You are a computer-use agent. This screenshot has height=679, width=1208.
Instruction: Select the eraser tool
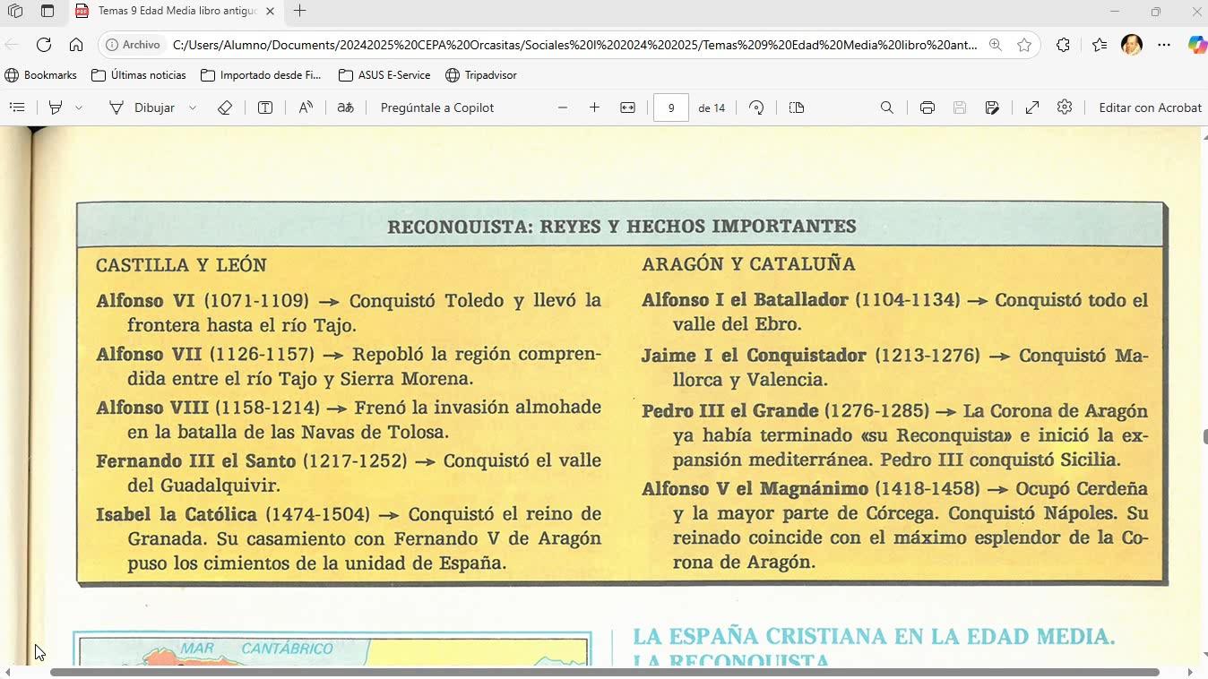(225, 107)
